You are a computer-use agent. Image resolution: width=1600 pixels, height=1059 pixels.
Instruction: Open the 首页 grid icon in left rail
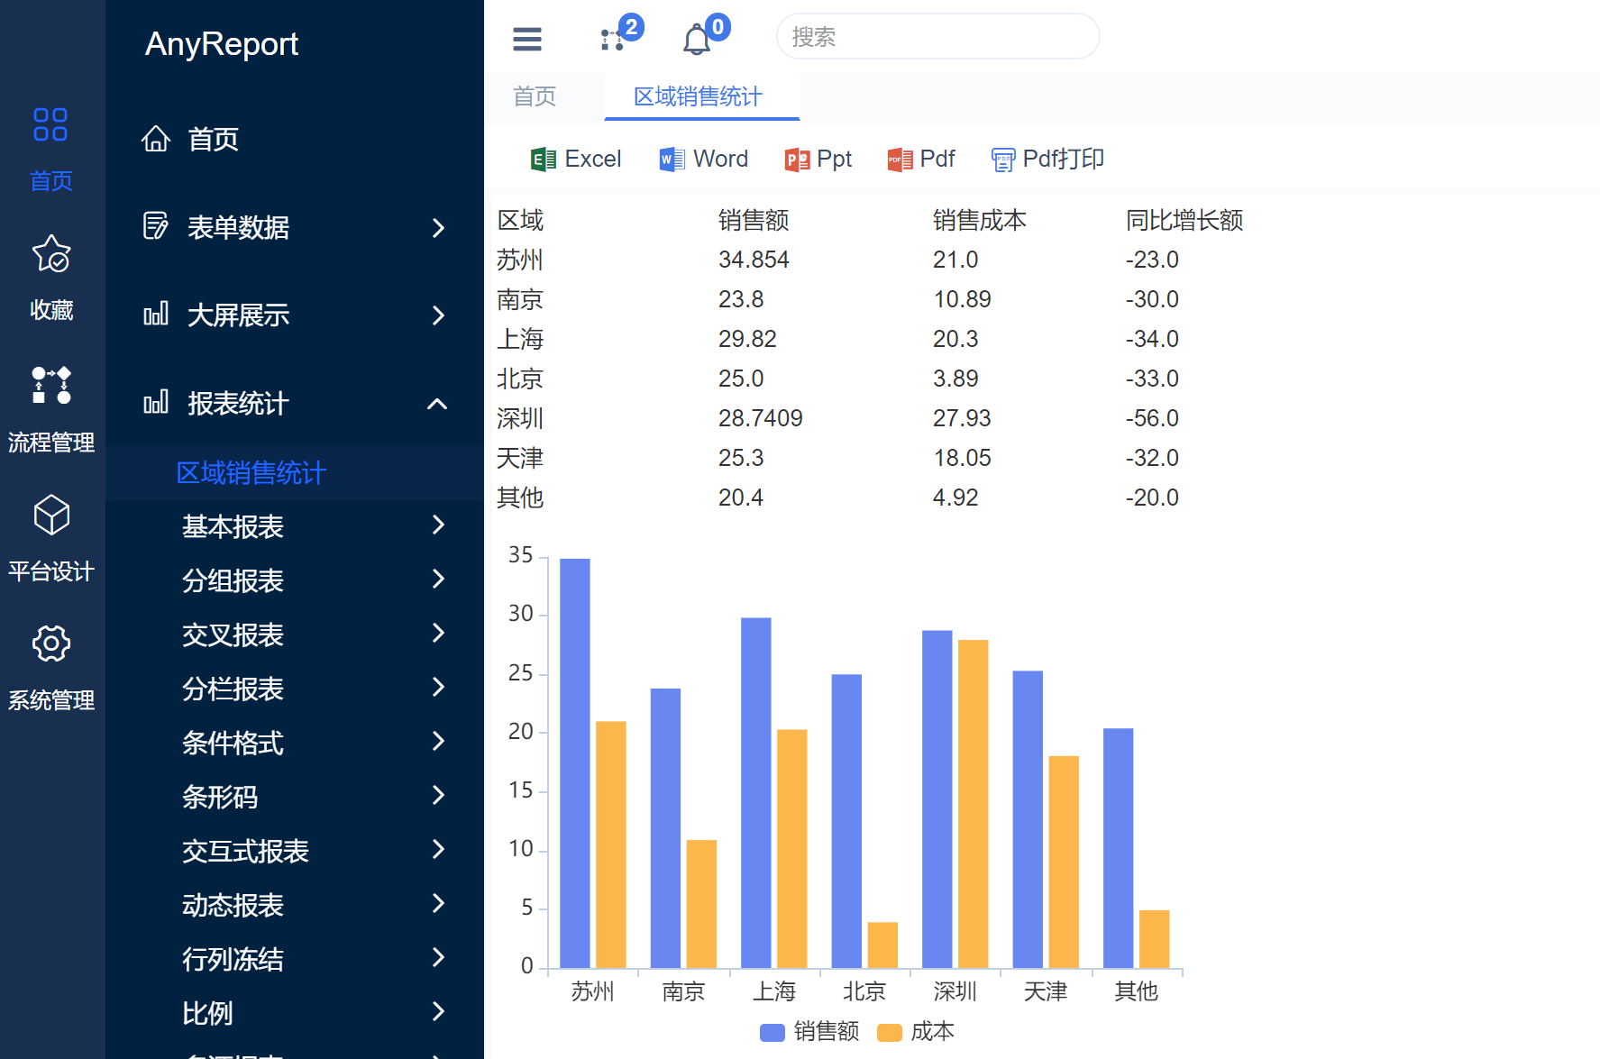(x=50, y=124)
